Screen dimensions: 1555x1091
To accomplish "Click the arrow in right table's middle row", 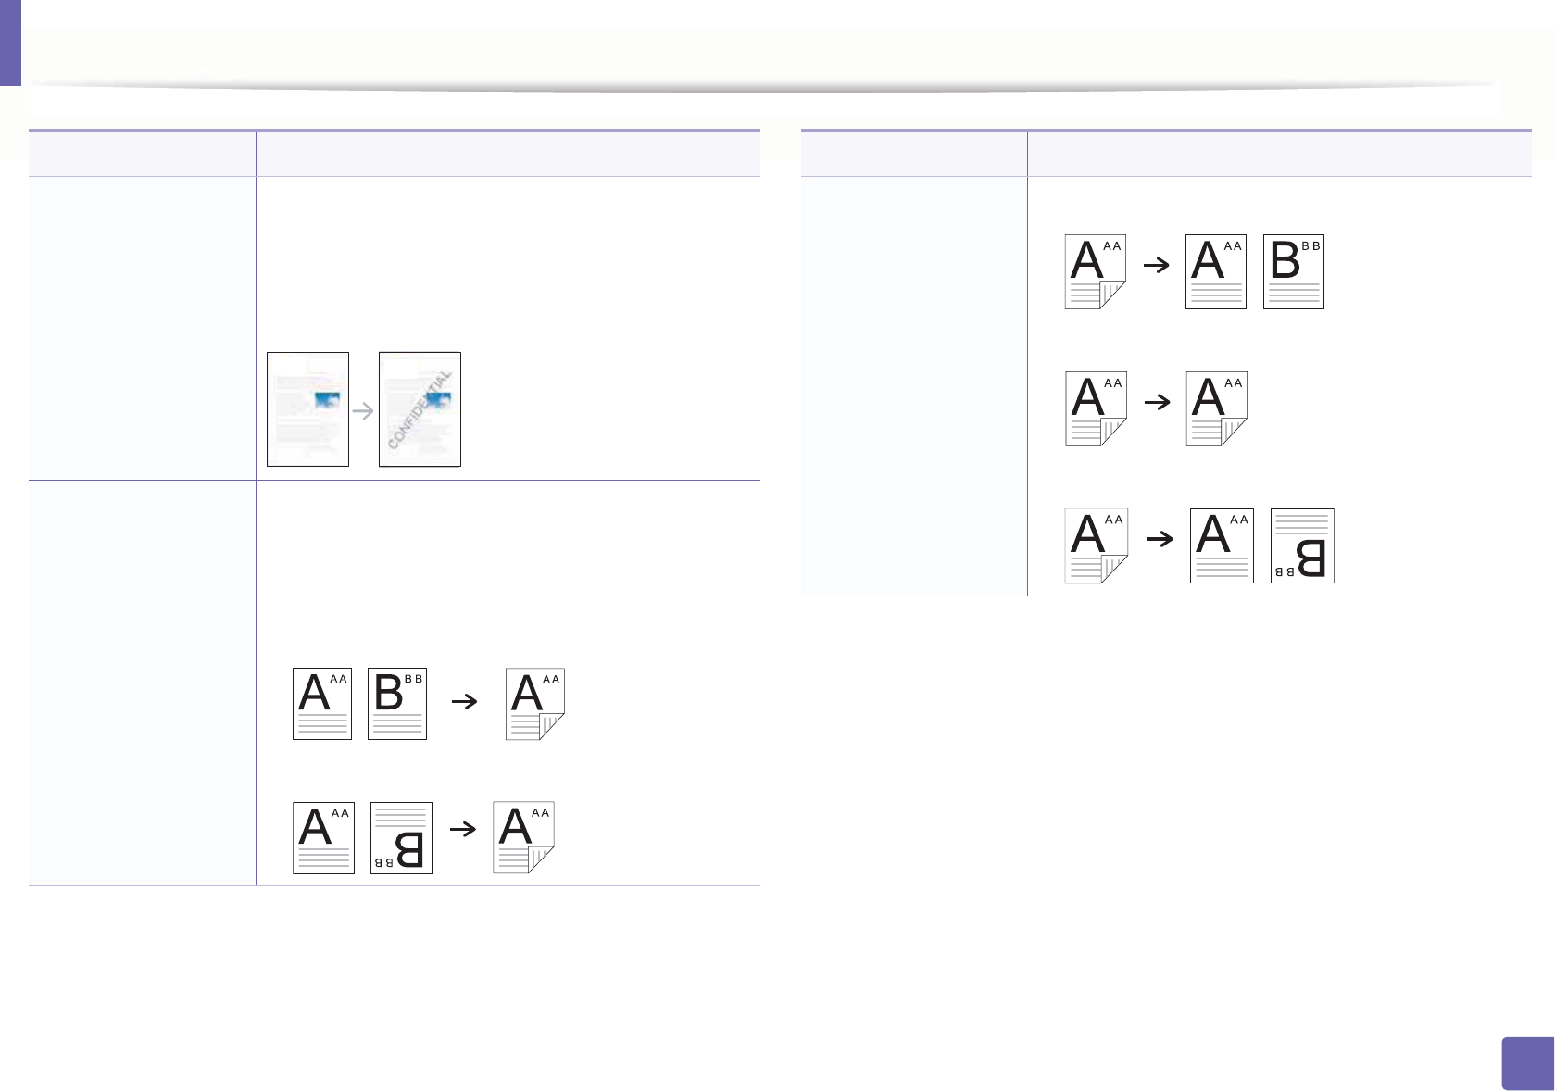I will pos(1158,402).
